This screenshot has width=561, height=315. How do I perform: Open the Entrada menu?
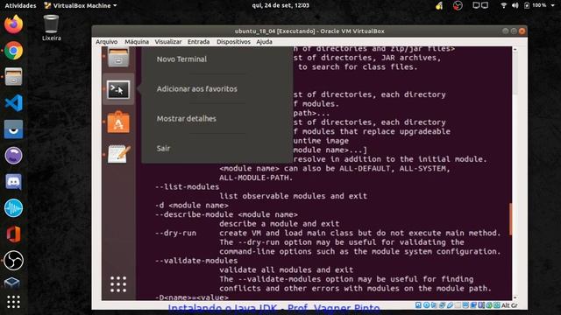point(199,42)
